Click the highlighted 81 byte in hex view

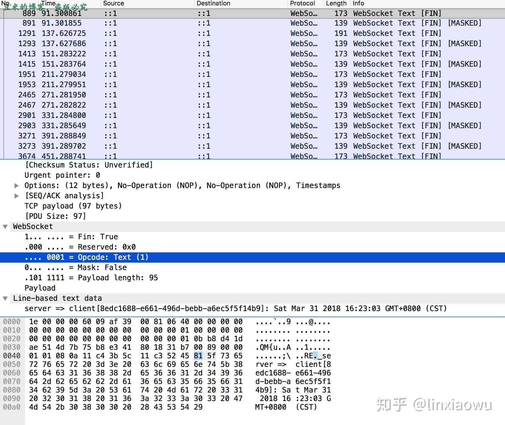[x=198, y=355]
